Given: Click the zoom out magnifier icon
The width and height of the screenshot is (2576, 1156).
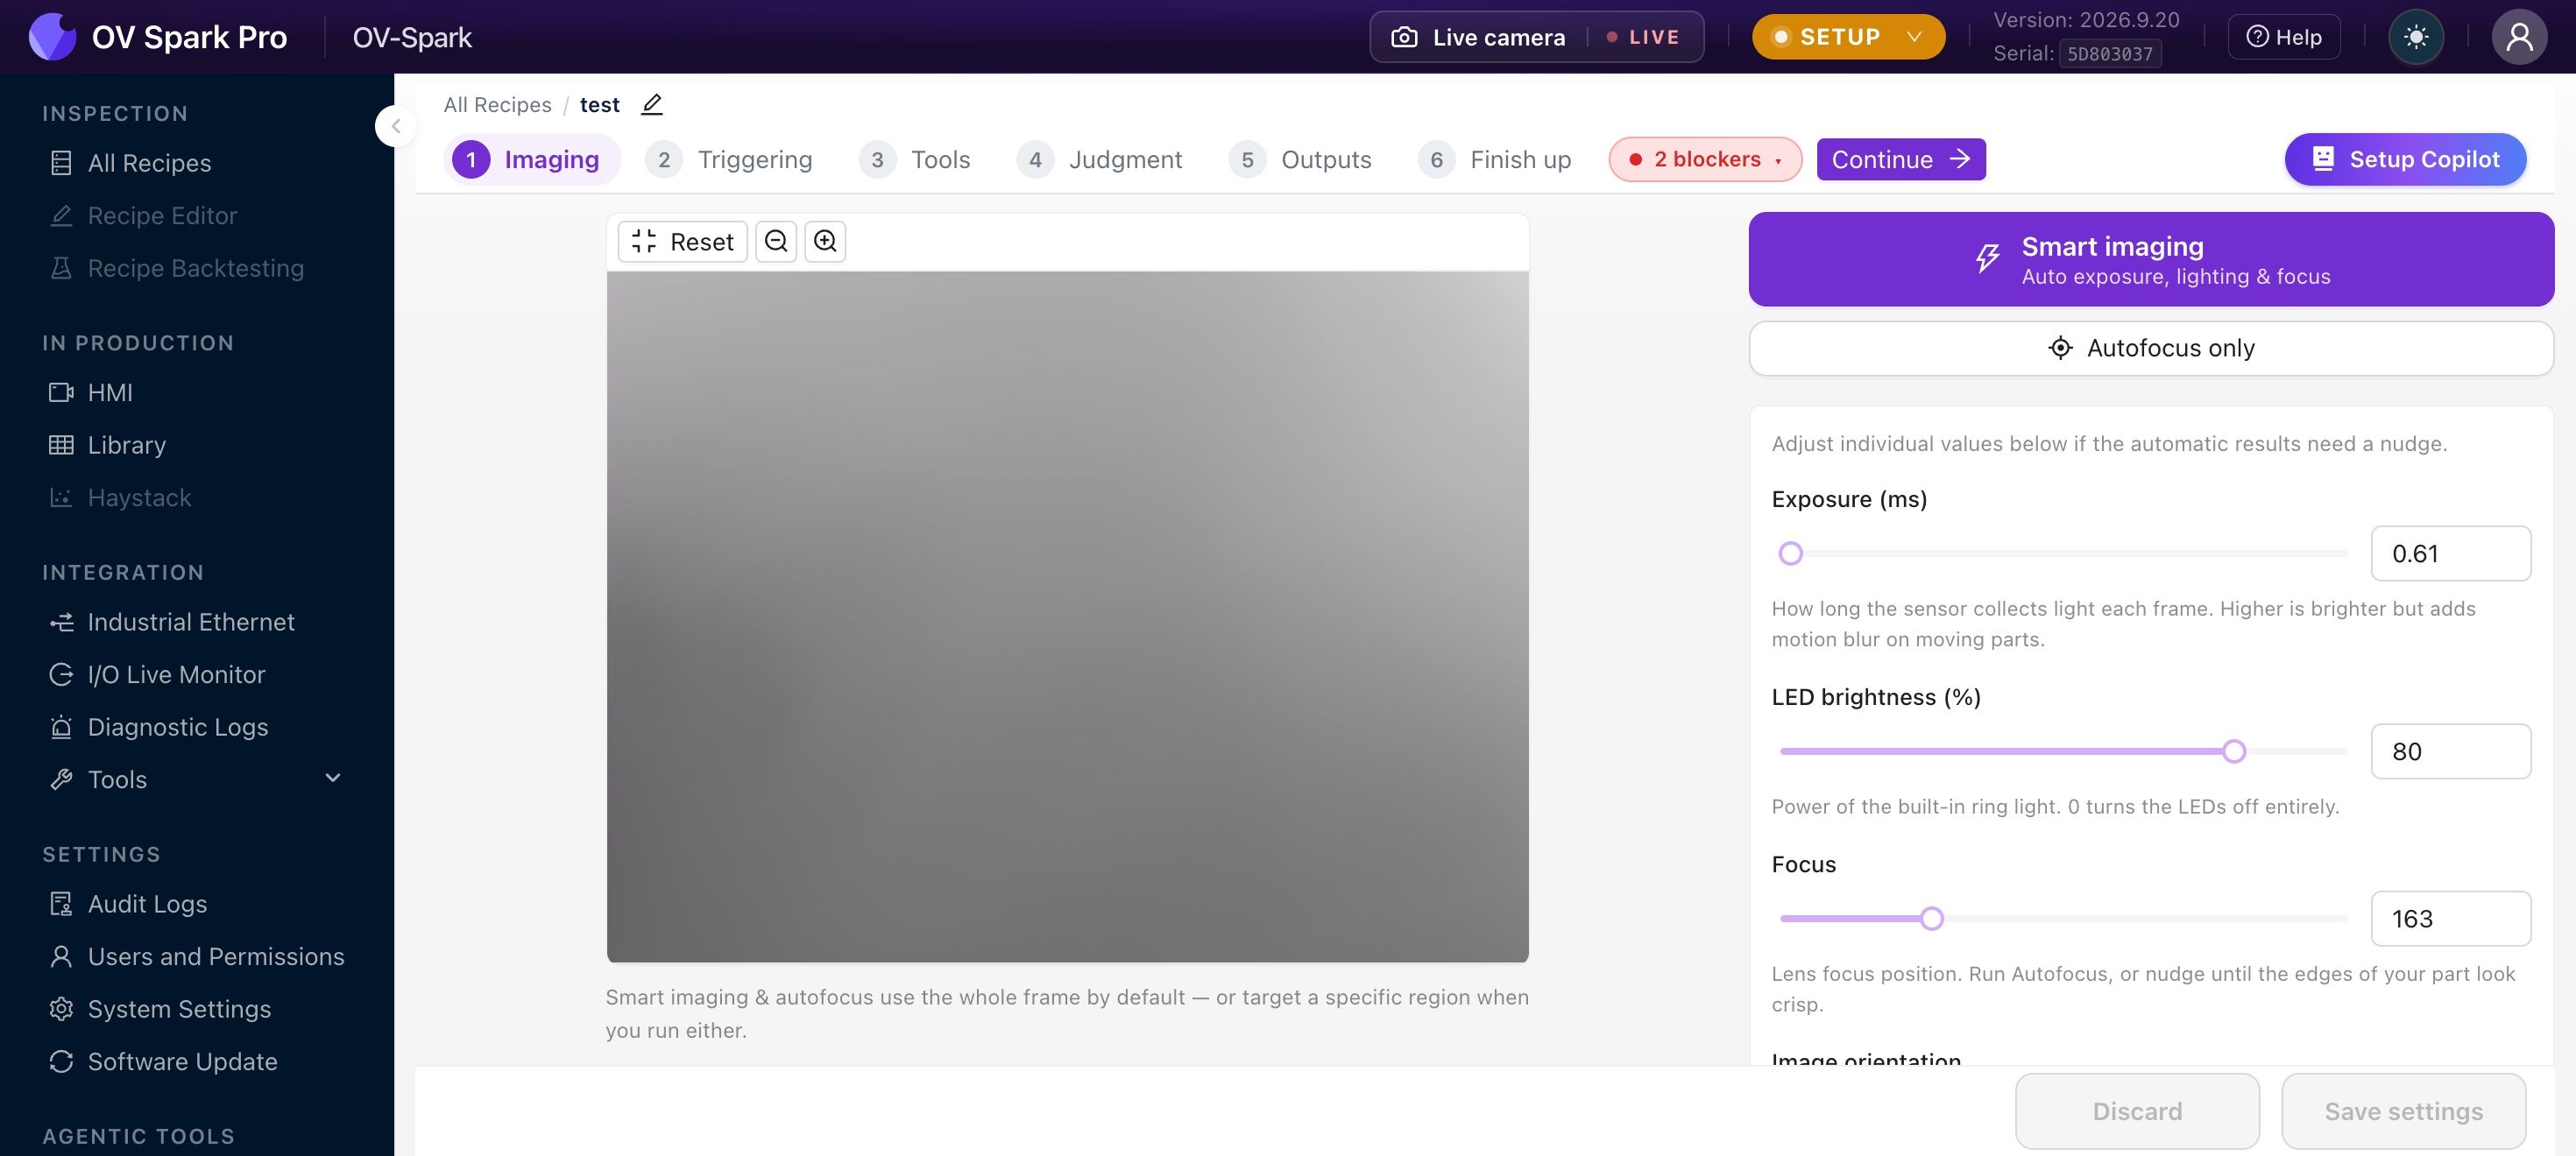Looking at the screenshot, I should pos(776,242).
